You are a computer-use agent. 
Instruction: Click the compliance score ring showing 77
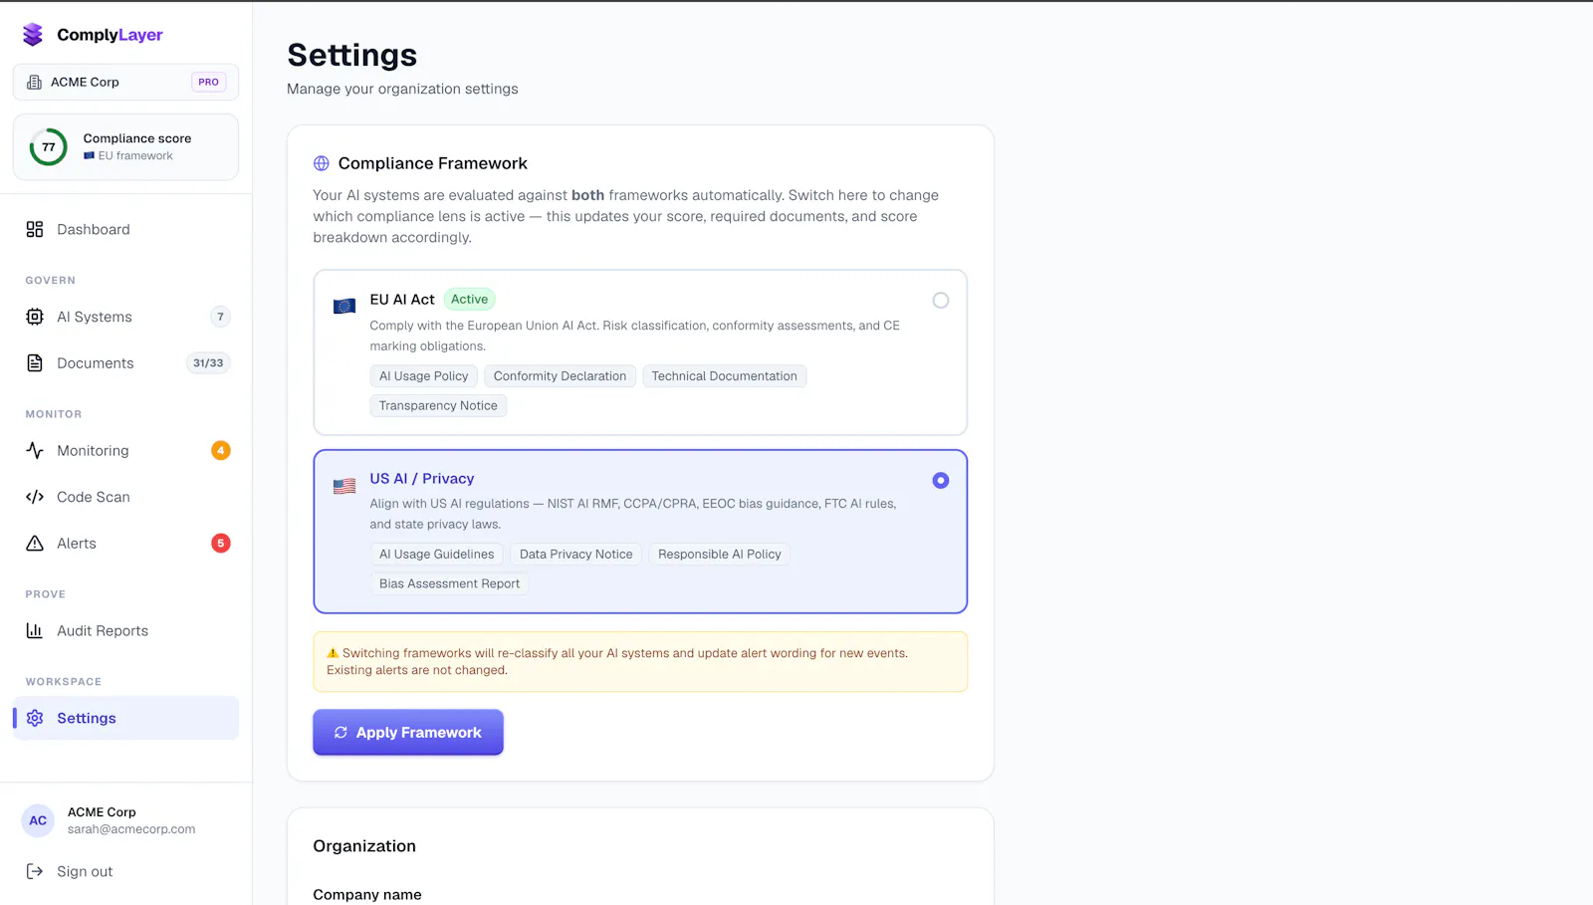click(48, 147)
